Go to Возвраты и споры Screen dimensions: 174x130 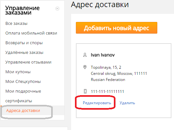pyautogui.click(x=24, y=43)
